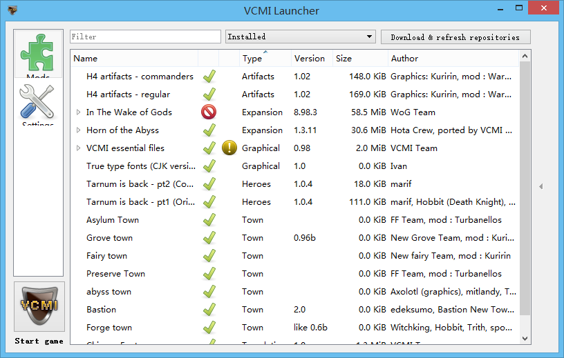564x358 pixels.
Task: Click the VCMI Team author cell
Action: 414,148
